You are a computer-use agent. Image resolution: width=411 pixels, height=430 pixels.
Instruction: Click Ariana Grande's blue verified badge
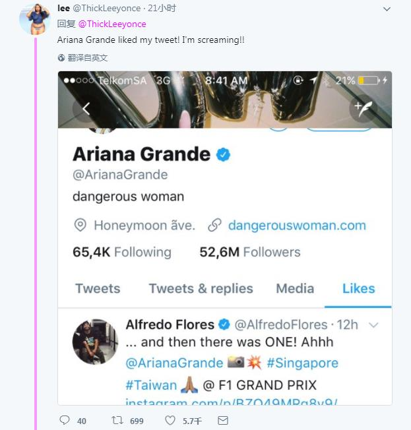pyautogui.click(x=224, y=155)
